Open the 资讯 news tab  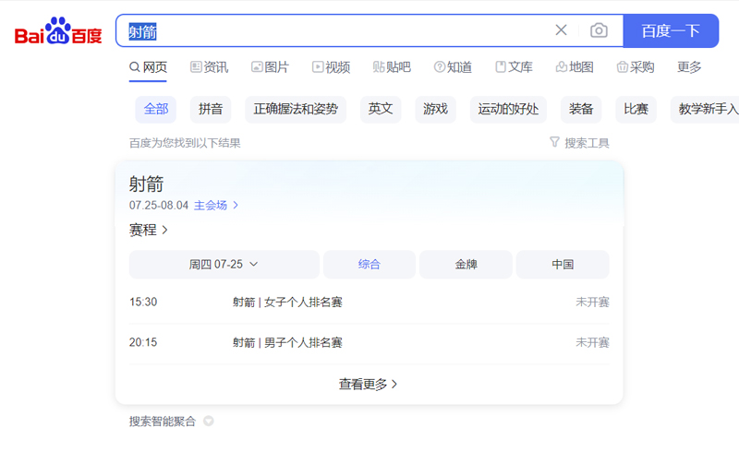click(209, 67)
